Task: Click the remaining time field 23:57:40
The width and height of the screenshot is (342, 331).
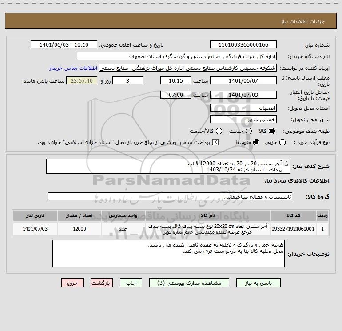Action: 82,80
